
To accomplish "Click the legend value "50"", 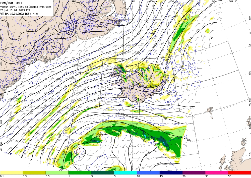I will 230,176.
